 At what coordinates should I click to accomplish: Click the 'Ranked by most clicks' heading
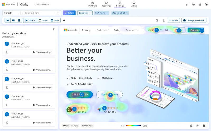[14, 33]
